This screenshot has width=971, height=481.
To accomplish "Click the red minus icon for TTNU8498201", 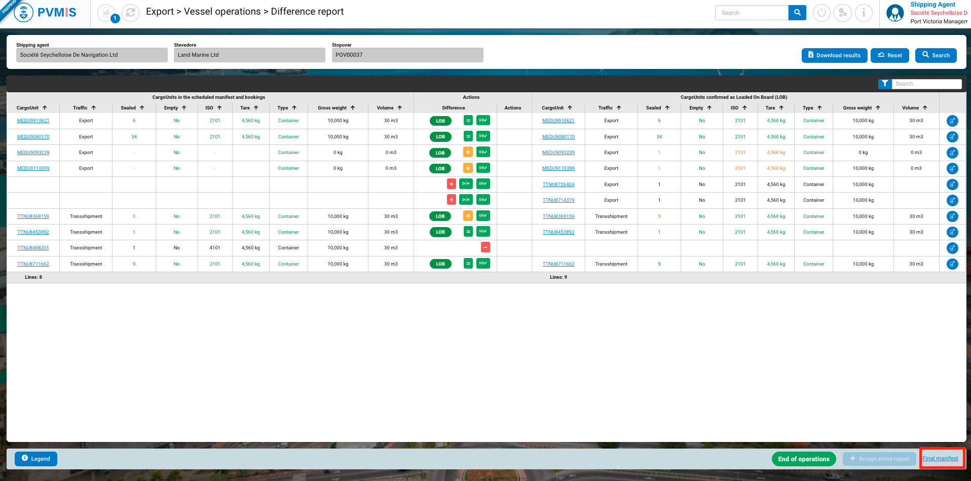I will pyautogui.click(x=485, y=247).
